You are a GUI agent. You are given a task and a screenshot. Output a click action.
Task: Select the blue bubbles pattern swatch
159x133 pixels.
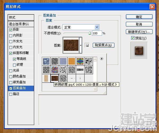pyautogui.click(x=46, y=61)
